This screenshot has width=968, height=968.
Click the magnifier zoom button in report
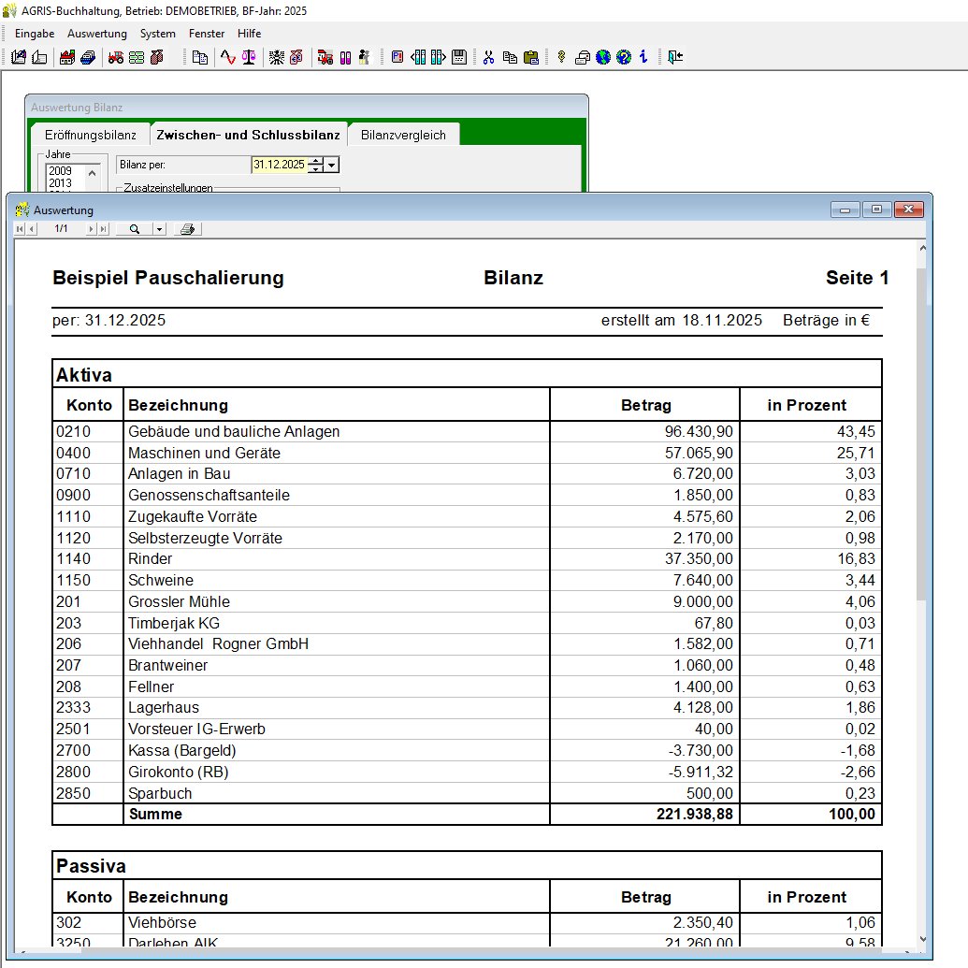click(x=135, y=229)
